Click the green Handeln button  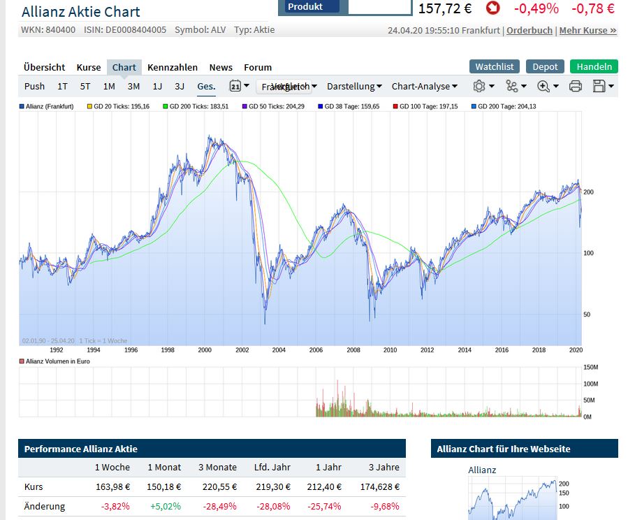(x=594, y=66)
